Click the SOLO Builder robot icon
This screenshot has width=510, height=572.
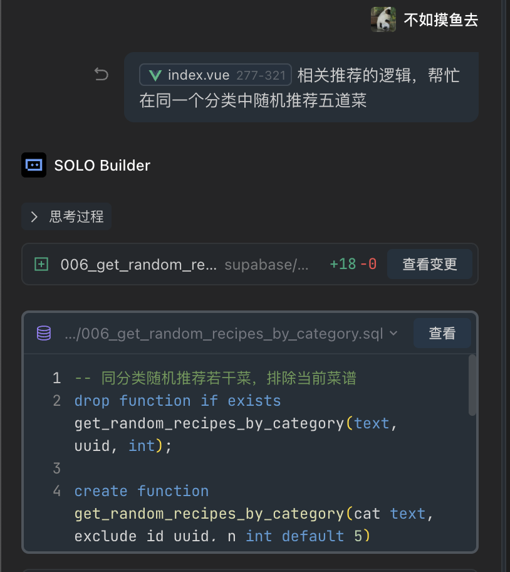(34, 165)
